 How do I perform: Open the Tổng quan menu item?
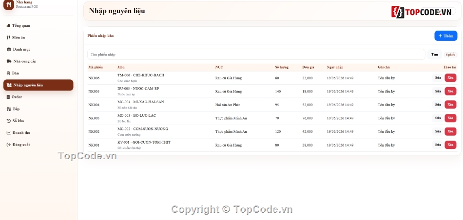[39, 26]
